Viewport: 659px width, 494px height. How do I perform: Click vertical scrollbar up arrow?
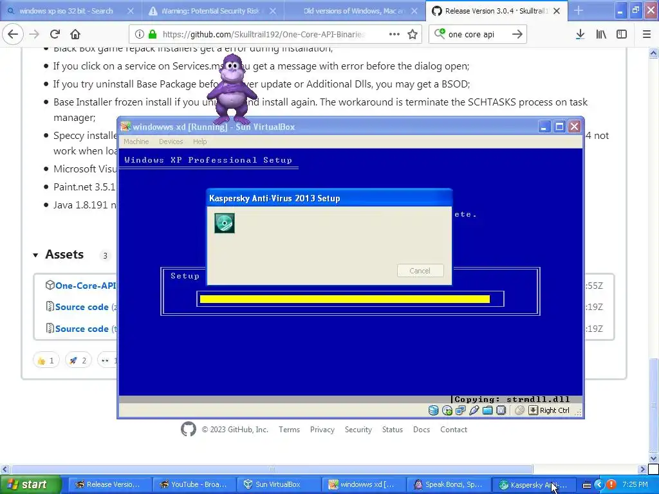tap(653, 53)
